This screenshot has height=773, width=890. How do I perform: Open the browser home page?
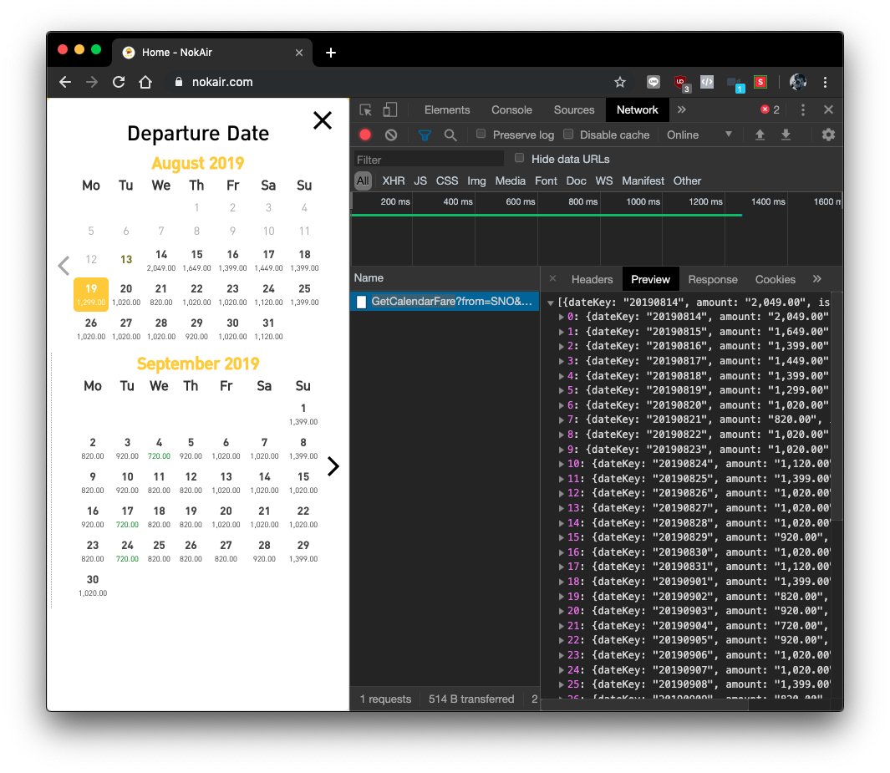tap(145, 82)
